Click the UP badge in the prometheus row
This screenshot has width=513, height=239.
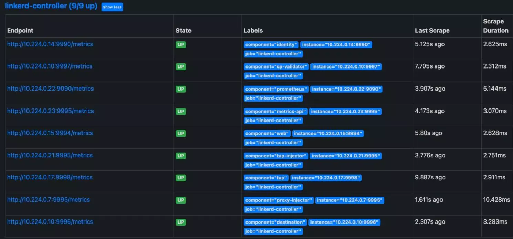click(181, 89)
